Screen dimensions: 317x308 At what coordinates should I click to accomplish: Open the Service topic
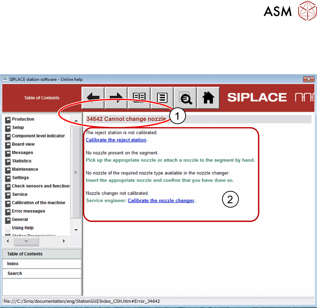[19, 194]
